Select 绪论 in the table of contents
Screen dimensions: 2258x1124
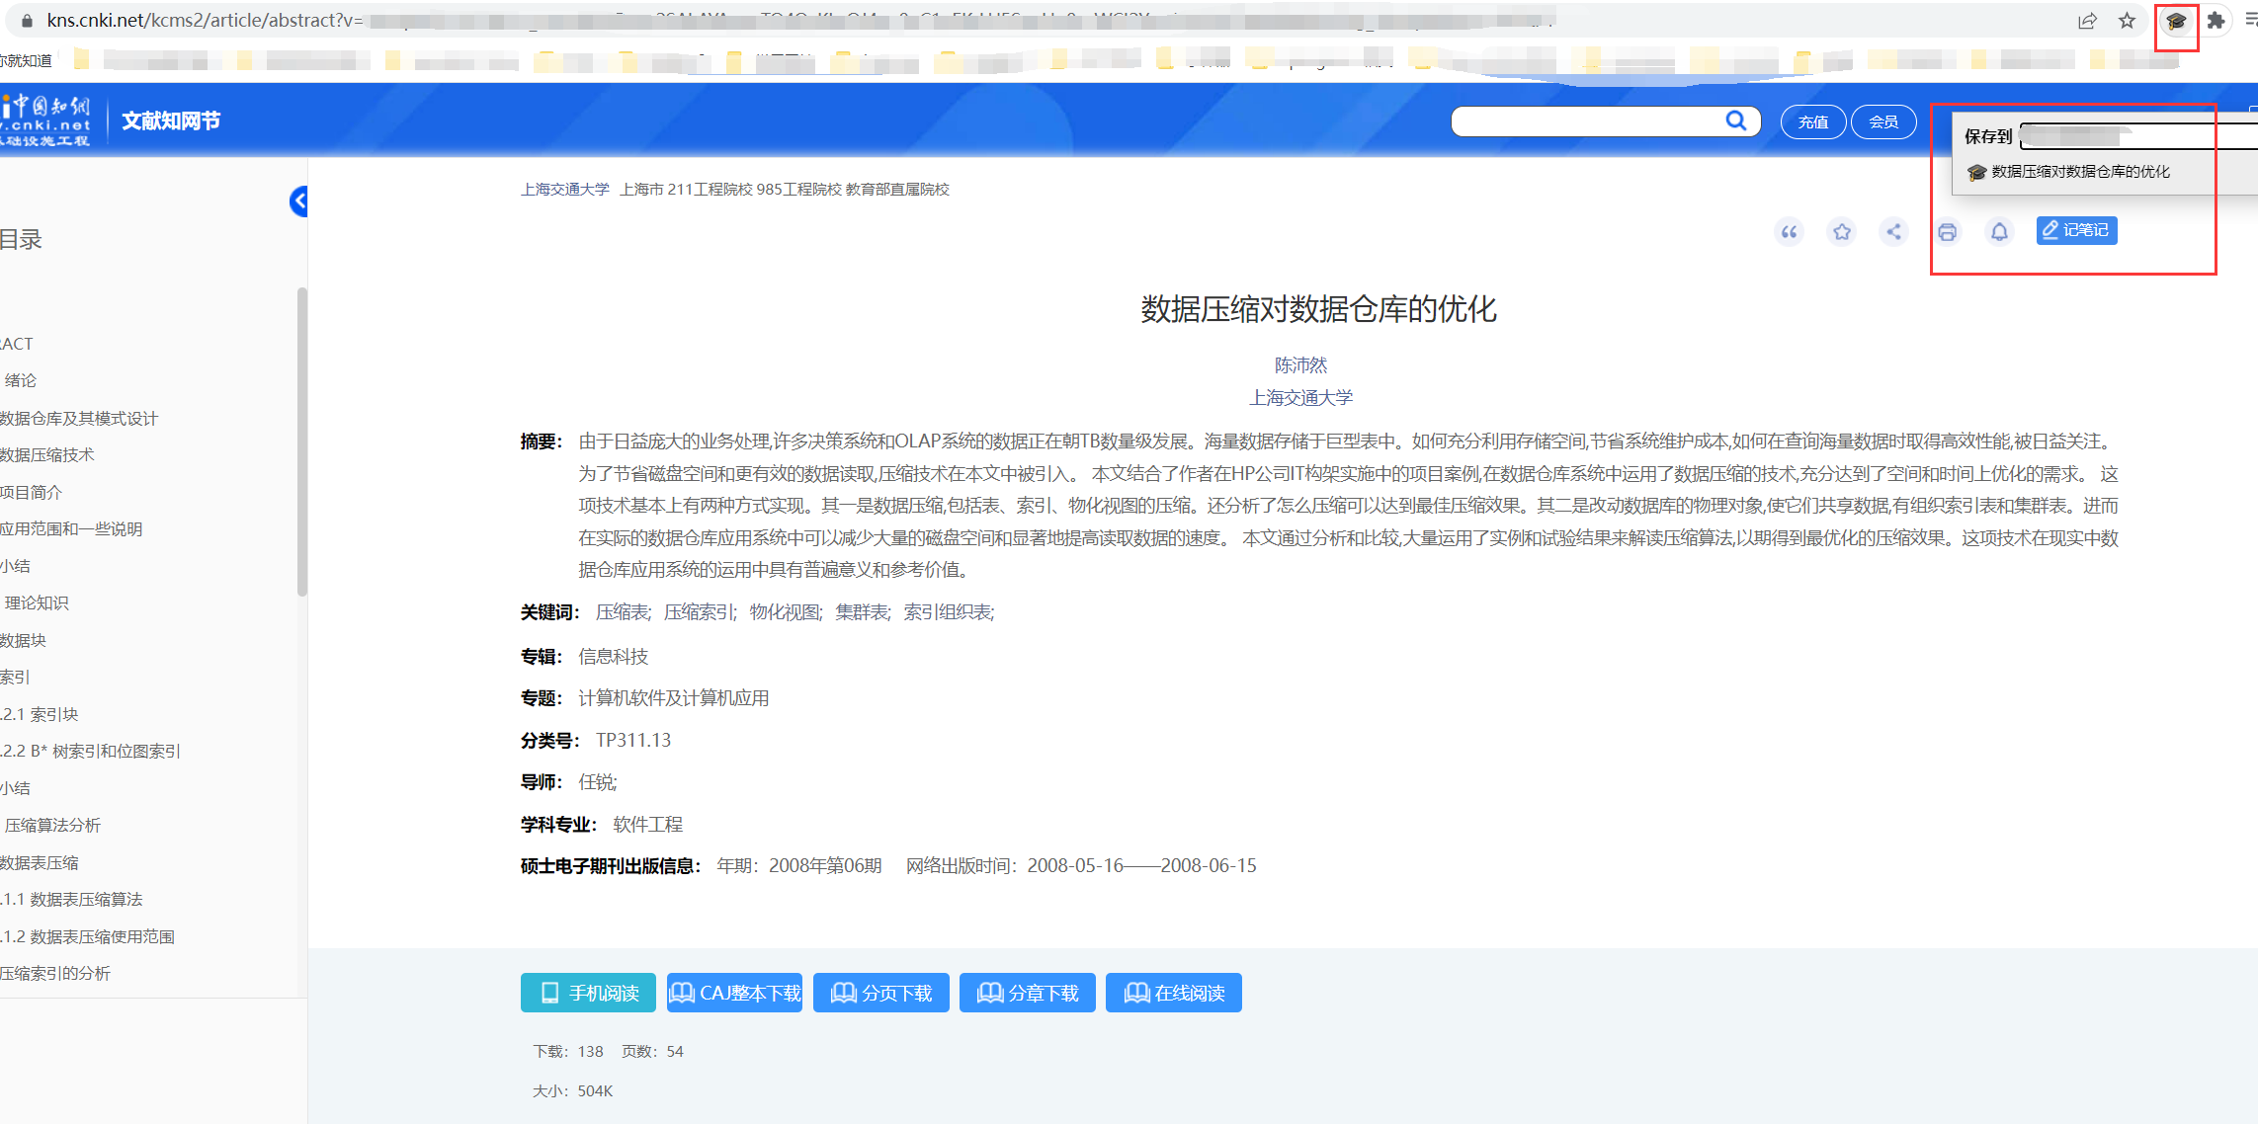coord(20,380)
